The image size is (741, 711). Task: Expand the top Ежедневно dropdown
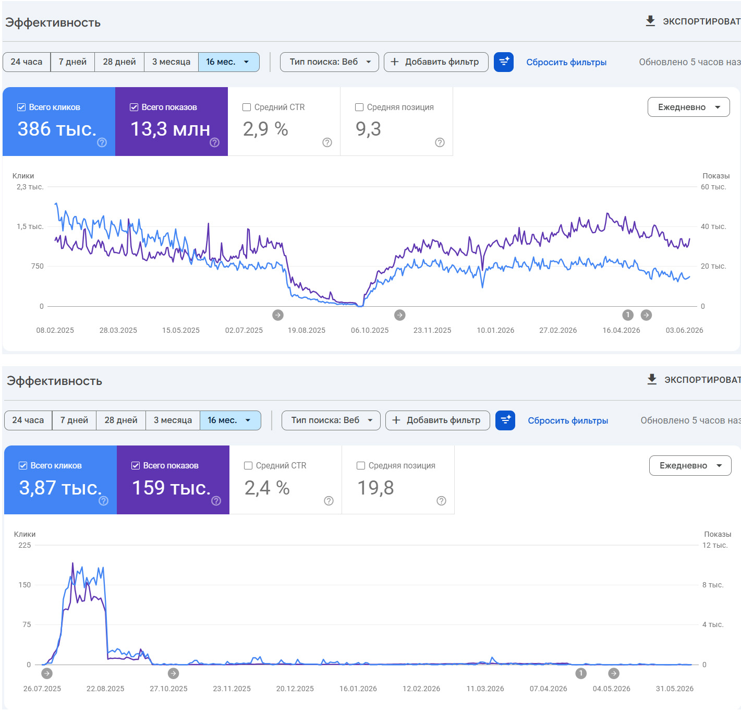coord(688,107)
